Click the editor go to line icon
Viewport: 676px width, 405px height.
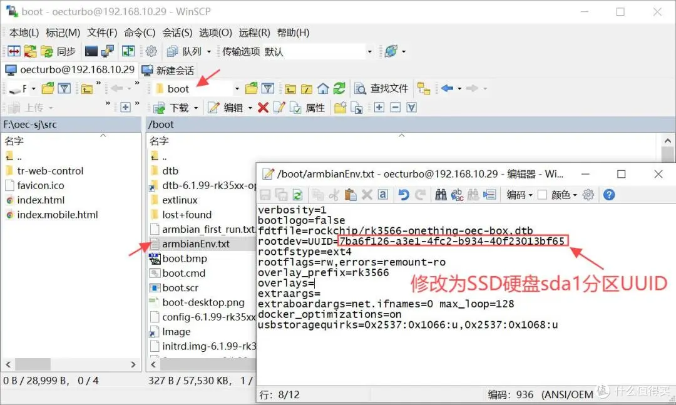pos(489,195)
